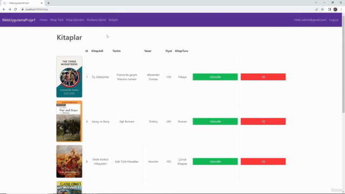Click the price 245 cell
The width and height of the screenshot is (345, 194).
pos(169,121)
